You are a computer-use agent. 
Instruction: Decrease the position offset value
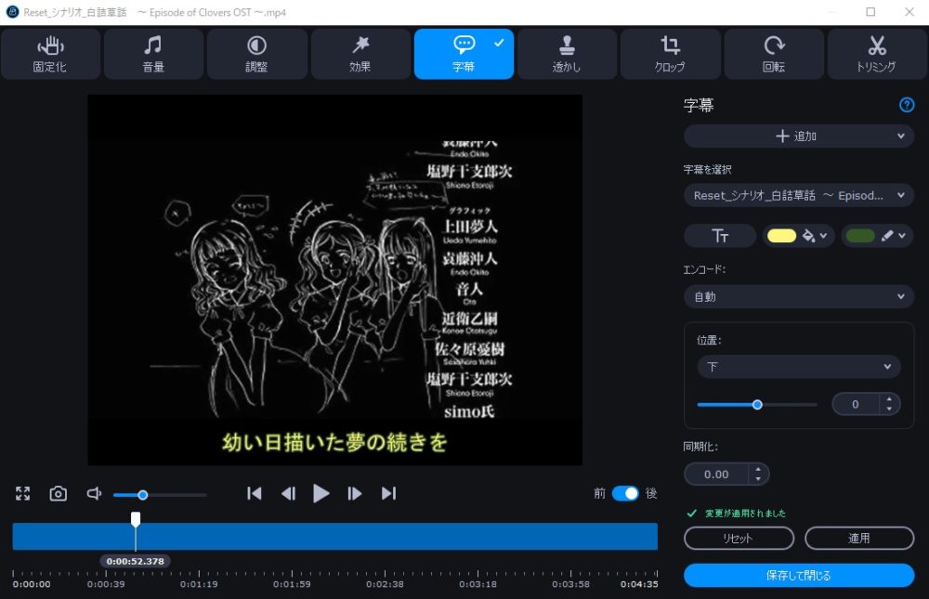[889, 410]
